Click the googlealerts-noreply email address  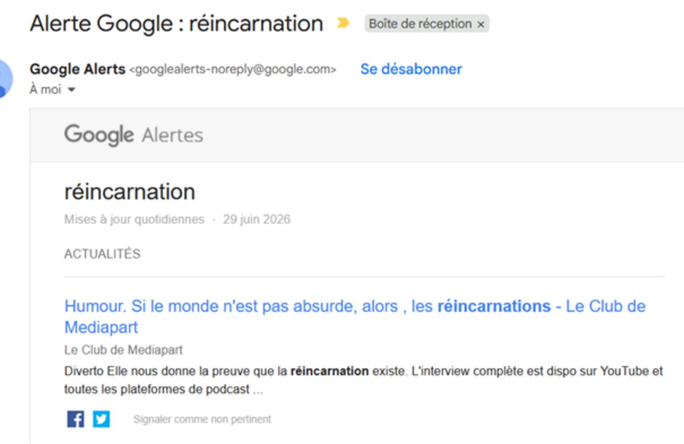(x=233, y=69)
